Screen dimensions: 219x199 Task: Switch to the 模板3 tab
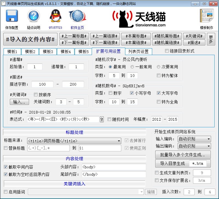tap(48, 52)
